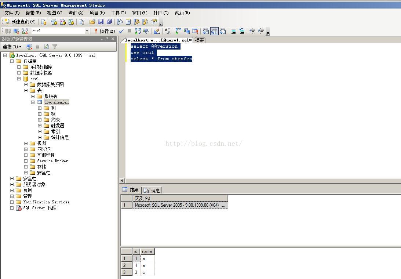
Task: Click the Analysis Services DMX Query icon
Action: (x=63, y=22)
